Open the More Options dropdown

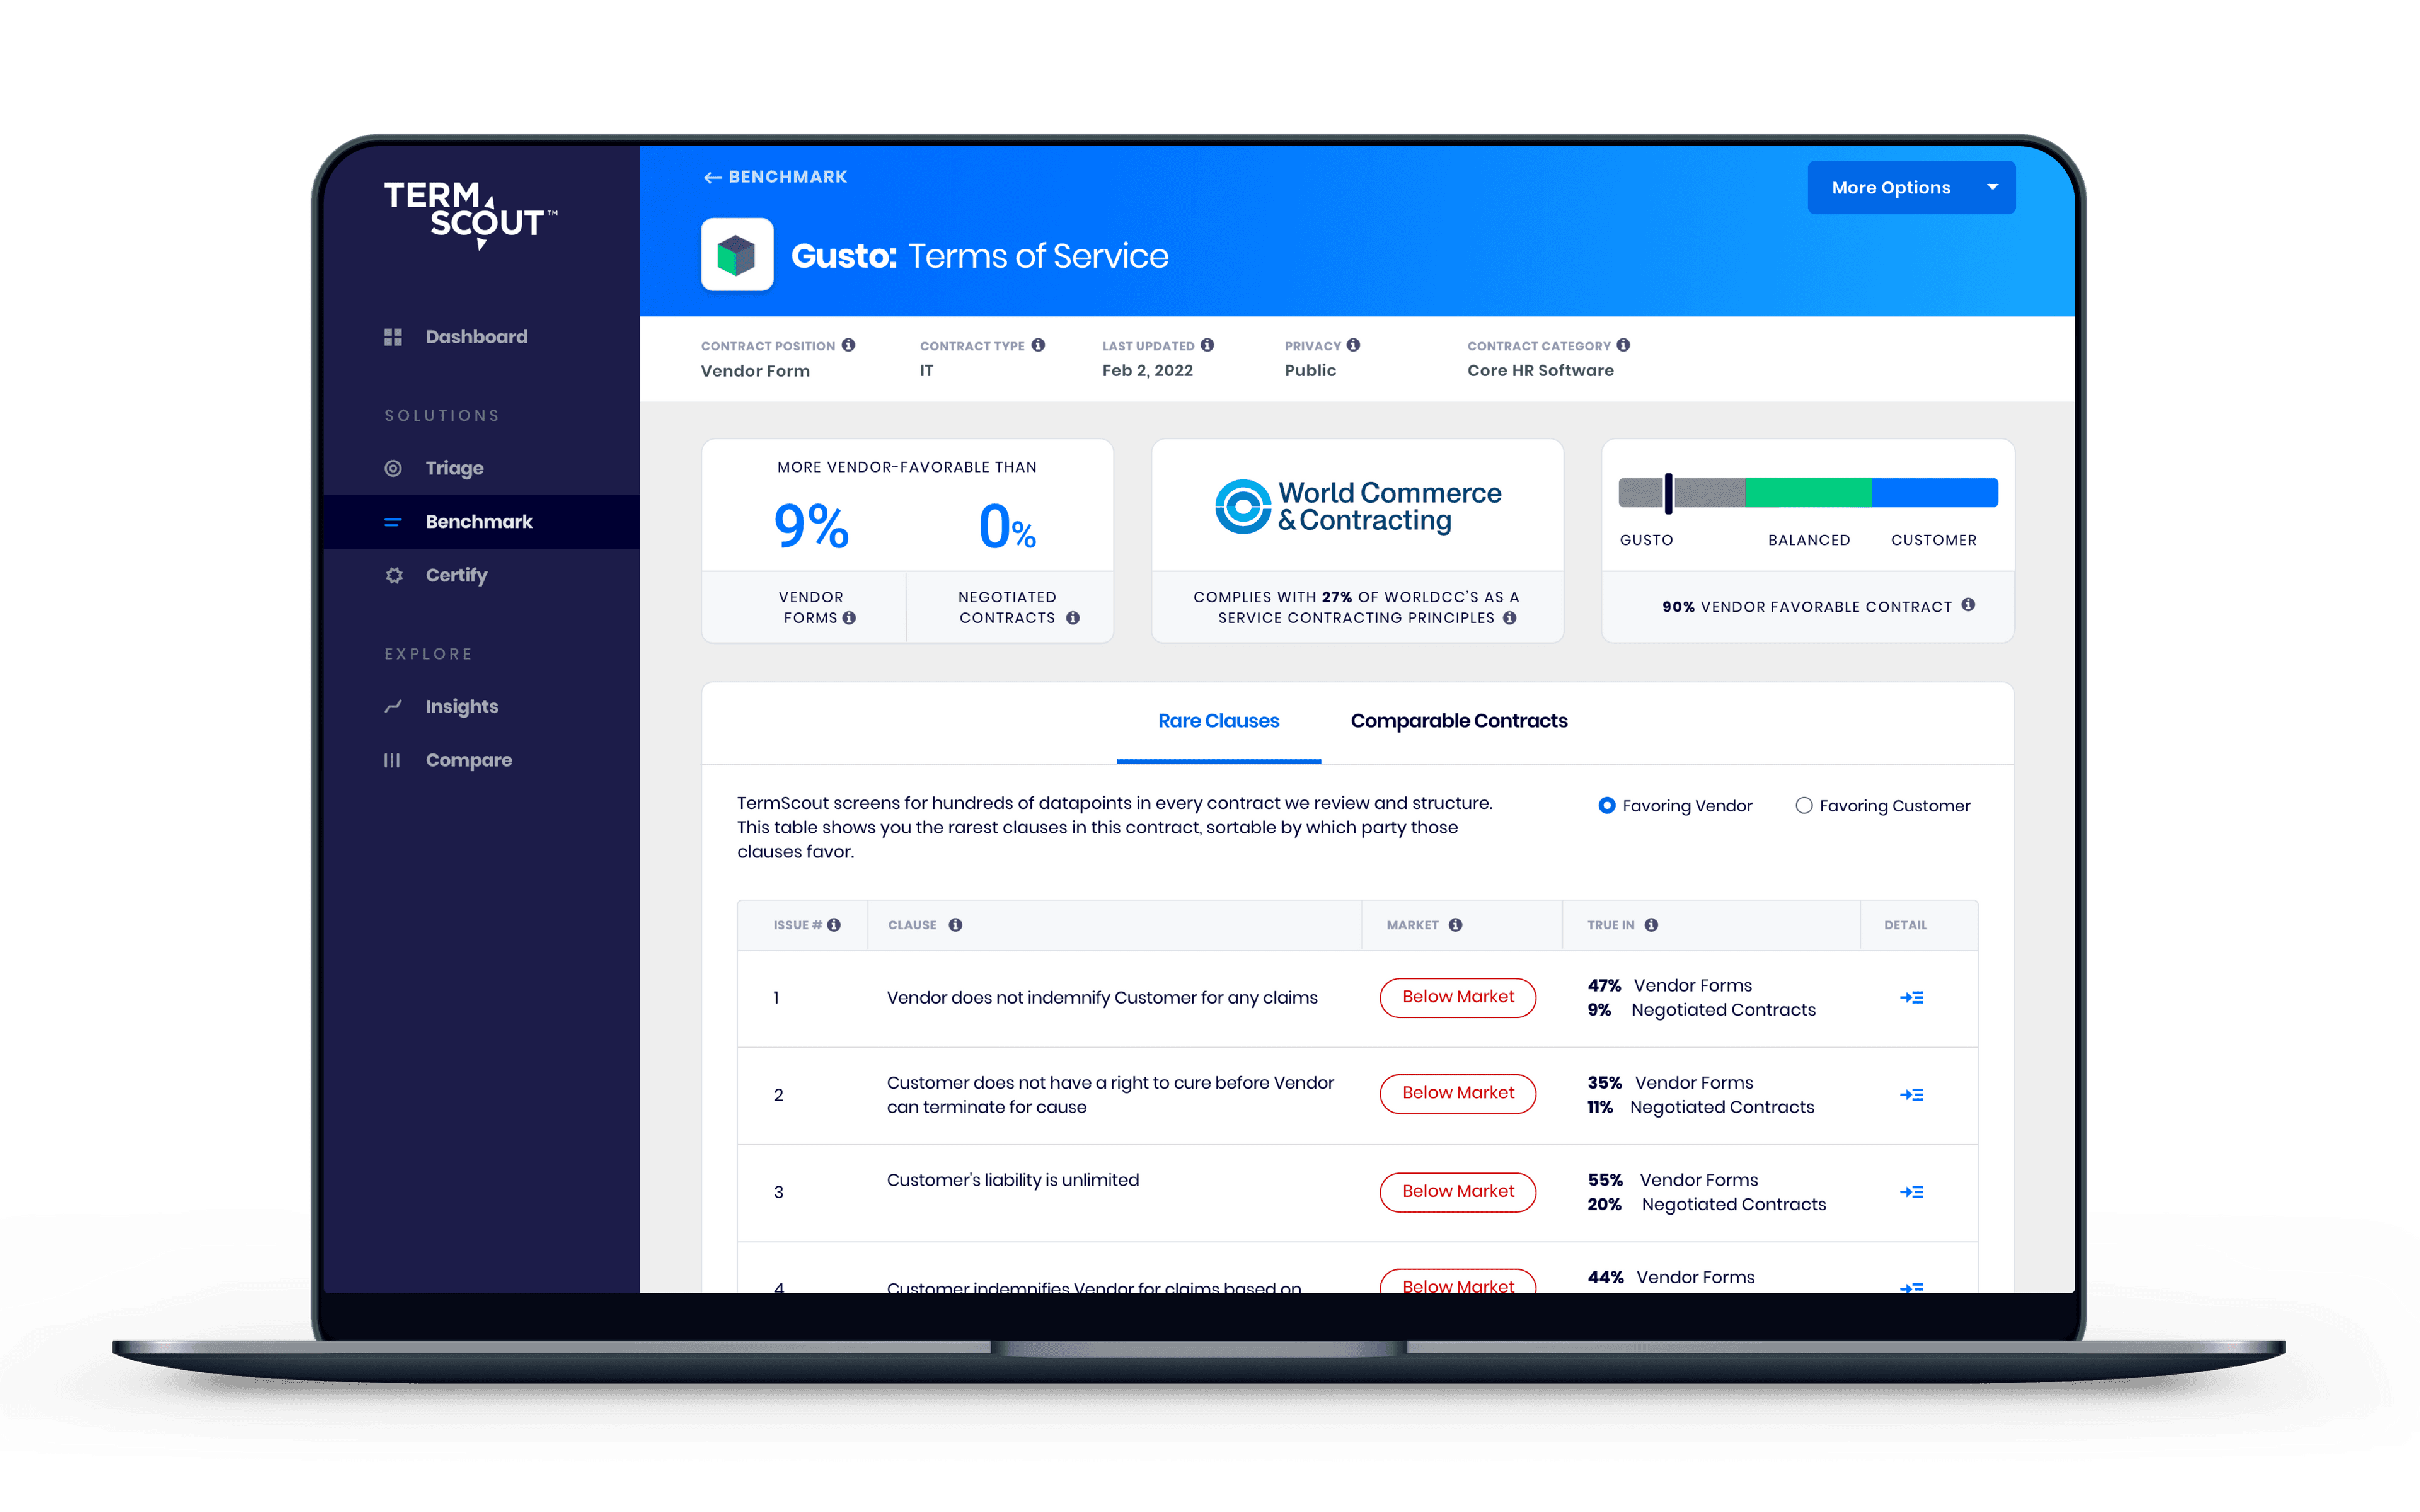click(x=1911, y=188)
